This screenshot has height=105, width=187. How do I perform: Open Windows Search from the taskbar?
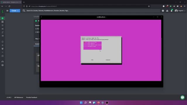pos(86,103)
